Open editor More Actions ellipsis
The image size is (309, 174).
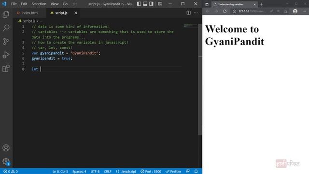pos(196,13)
